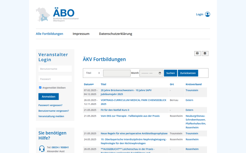
Task: Sort the table by Datum column
Action: pyautogui.click(x=89, y=84)
